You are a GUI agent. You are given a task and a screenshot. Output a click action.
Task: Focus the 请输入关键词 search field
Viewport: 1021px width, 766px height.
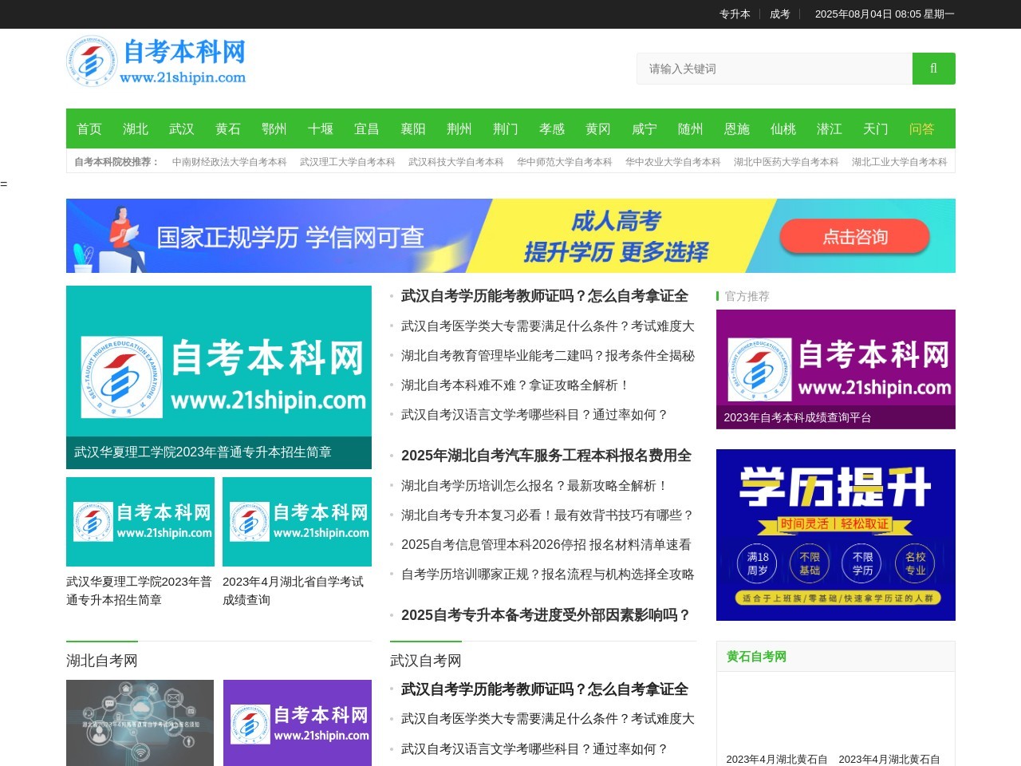coord(775,69)
